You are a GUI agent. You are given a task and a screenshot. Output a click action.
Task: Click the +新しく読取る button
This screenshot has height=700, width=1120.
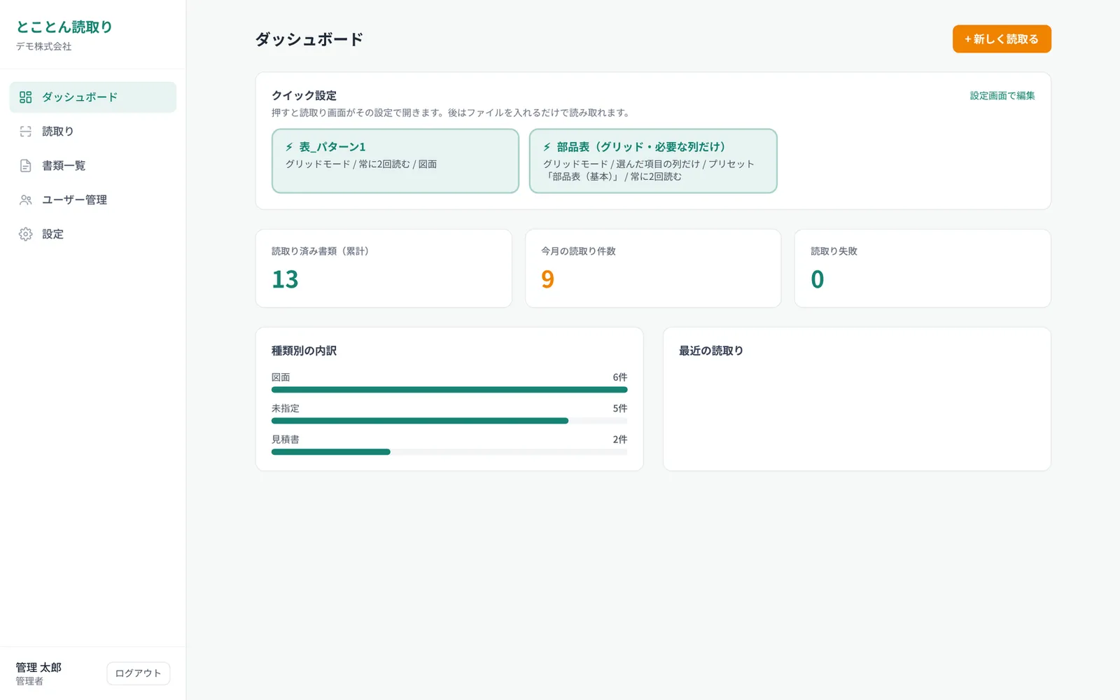(1002, 39)
